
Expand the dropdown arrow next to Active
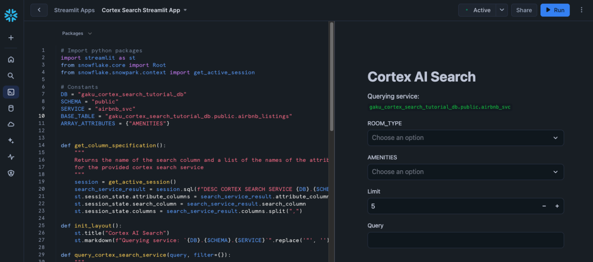[502, 10]
